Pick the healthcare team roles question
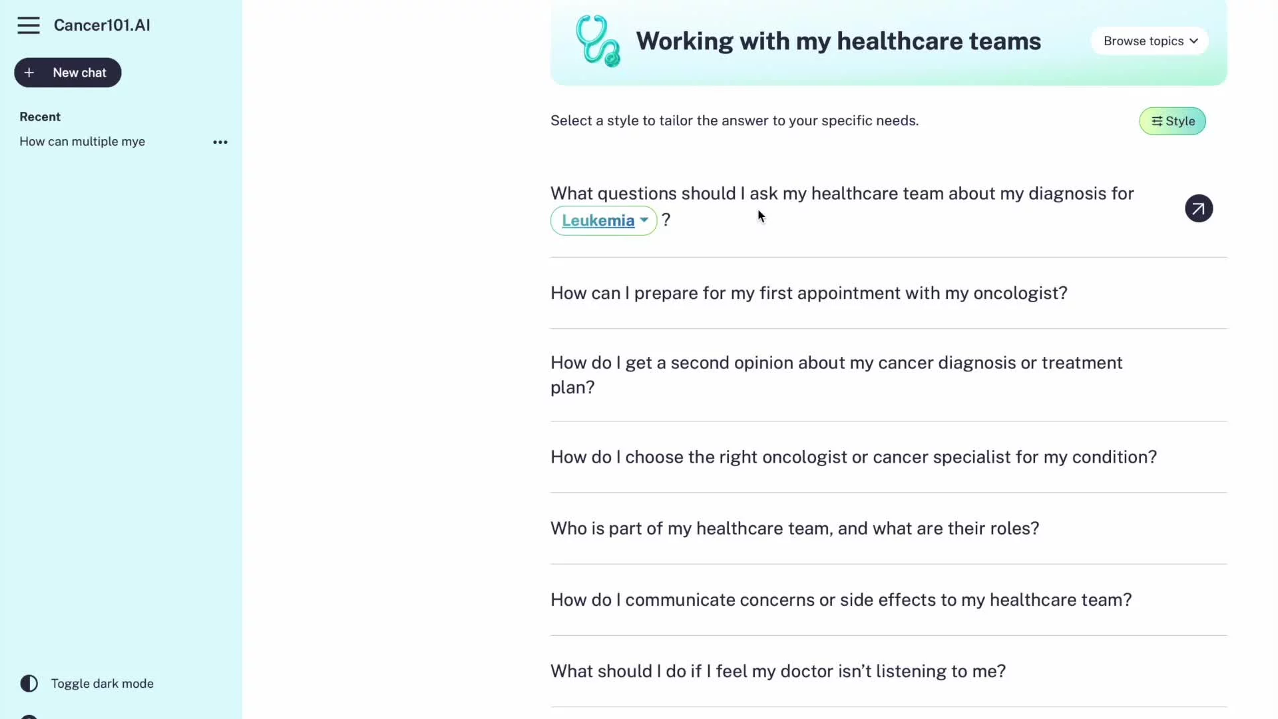The height and width of the screenshot is (719, 1278). (795, 529)
